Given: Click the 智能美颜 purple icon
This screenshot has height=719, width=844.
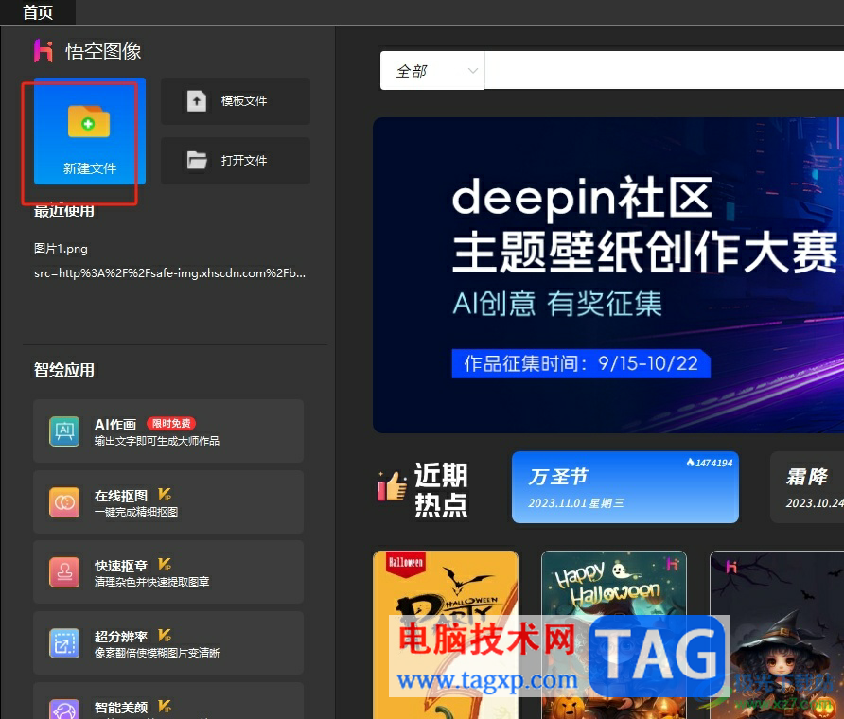Looking at the screenshot, I should click(x=64, y=710).
